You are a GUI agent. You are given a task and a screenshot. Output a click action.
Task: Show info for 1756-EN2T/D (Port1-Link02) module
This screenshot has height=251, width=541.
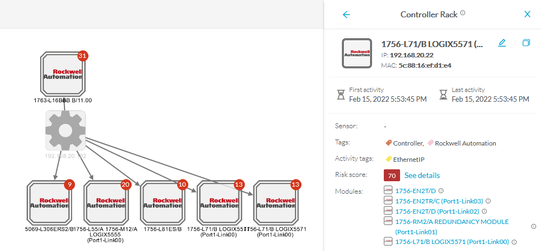click(x=485, y=212)
